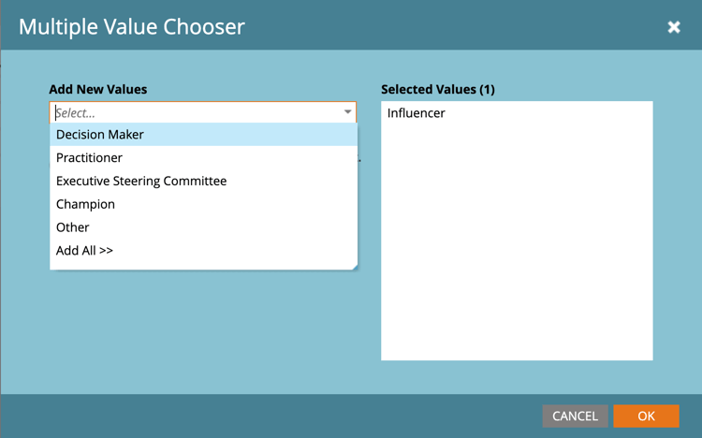This screenshot has width=702, height=438.
Task: Pick the Practitioner option
Action: click(89, 158)
